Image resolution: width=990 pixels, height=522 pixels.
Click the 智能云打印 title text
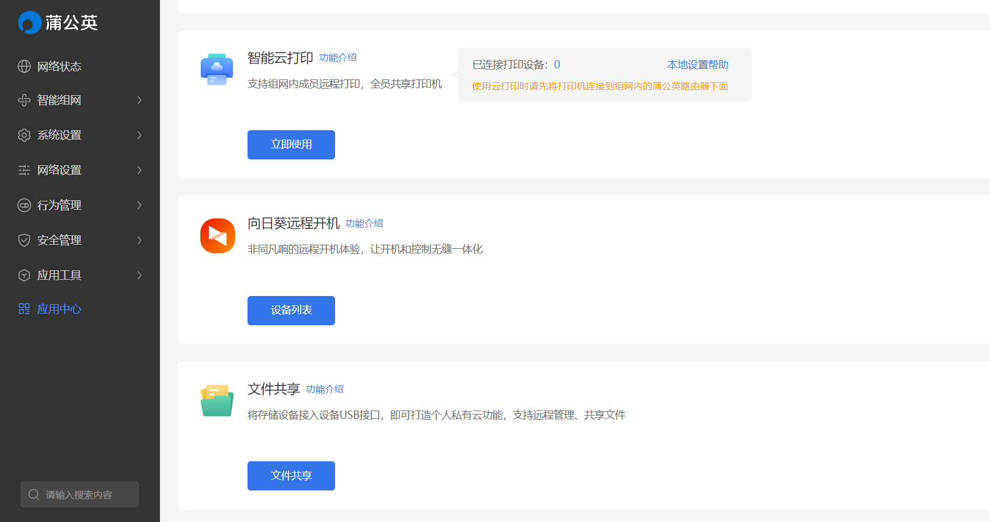[281, 58]
